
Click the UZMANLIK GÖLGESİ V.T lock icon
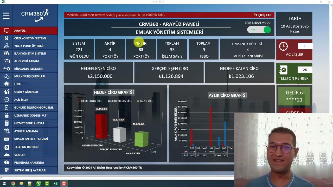(7, 115)
